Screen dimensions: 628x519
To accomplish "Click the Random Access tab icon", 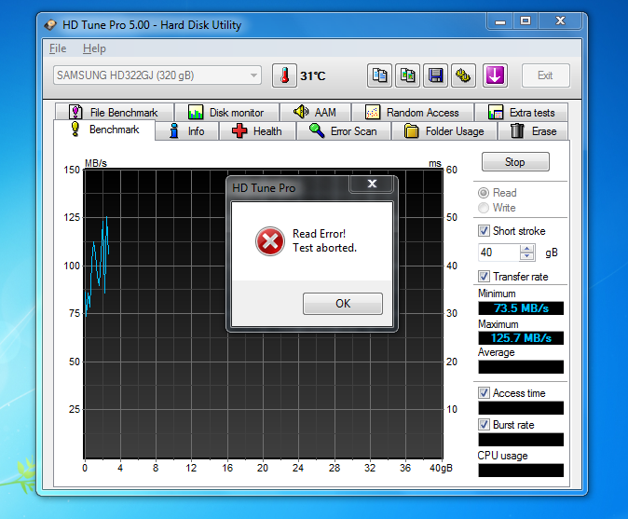I will tap(372, 113).
